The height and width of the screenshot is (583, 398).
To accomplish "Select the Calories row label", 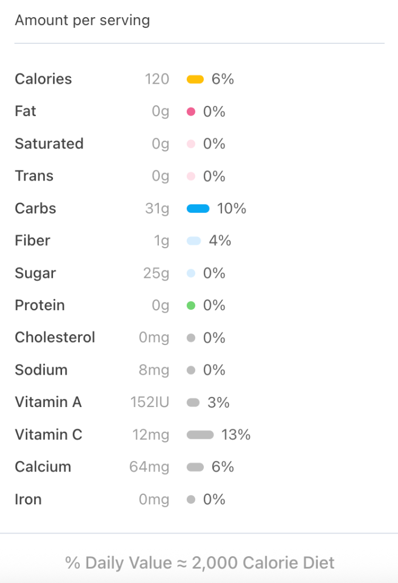I will click(43, 79).
